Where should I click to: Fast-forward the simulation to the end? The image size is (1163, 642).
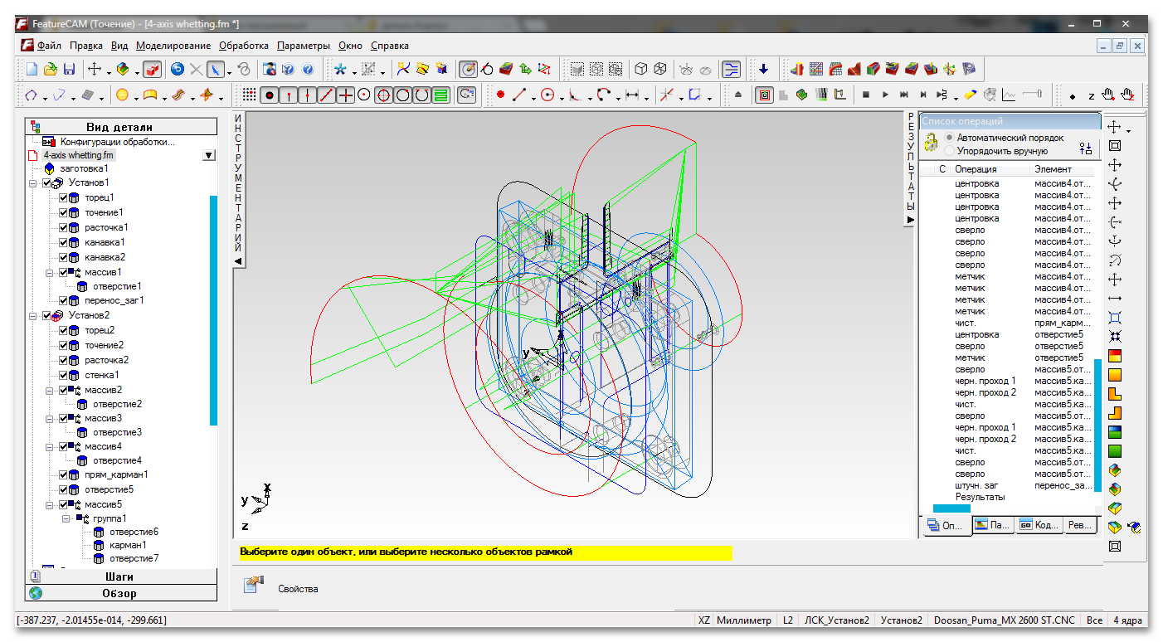(x=904, y=95)
